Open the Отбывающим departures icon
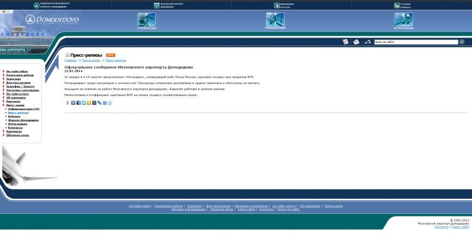The width and height of the screenshot is (472, 234). (x=147, y=20)
